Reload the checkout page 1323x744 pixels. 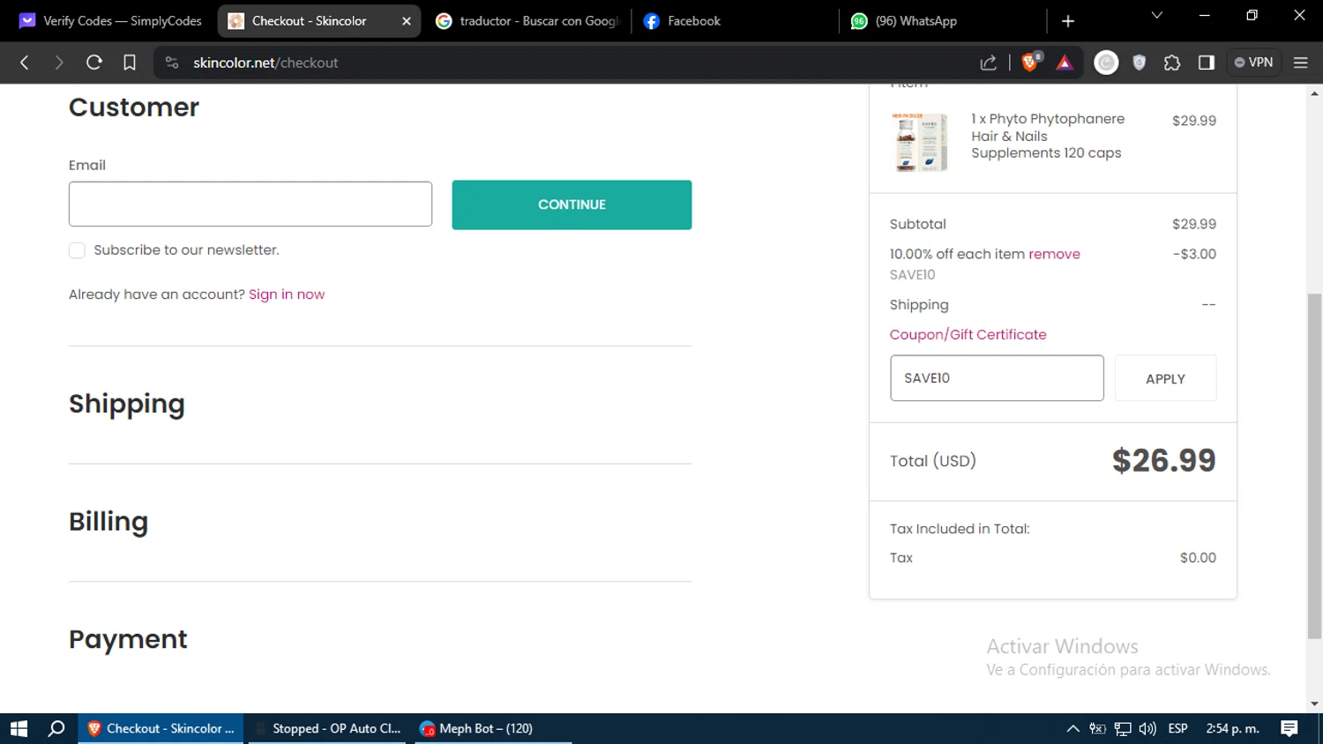[x=94, y=63]
